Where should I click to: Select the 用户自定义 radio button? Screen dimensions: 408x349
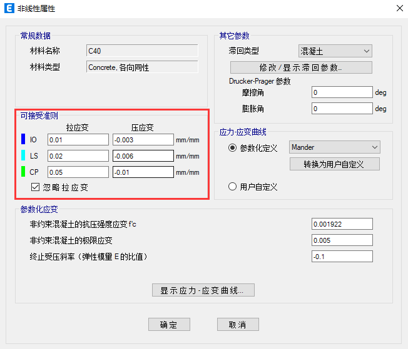(x=232, y=187)
